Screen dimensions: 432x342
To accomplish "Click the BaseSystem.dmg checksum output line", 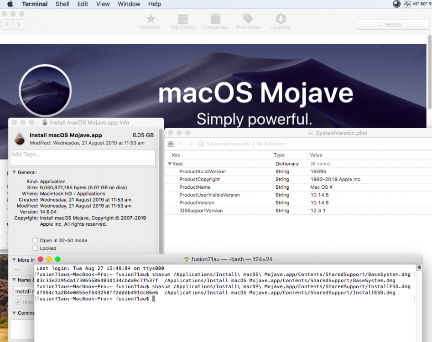I will pyautogui.click(x=216, y=280).
